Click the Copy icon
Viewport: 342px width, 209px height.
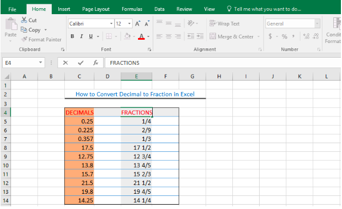tap(24, 29)
